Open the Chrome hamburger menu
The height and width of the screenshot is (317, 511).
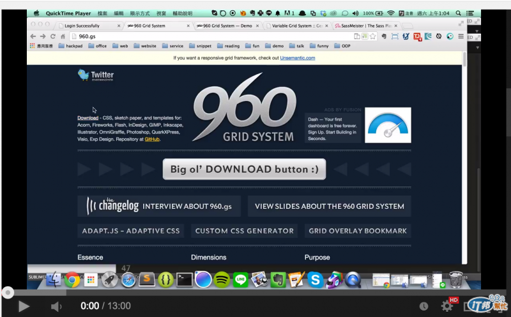coord(461,36)
